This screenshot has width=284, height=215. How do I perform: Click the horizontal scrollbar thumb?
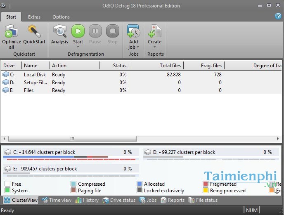[73, 139]
